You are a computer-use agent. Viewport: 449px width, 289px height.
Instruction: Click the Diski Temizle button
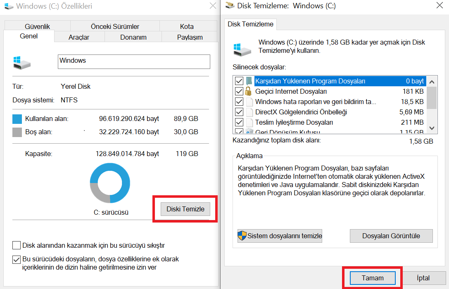pos(185,209)
